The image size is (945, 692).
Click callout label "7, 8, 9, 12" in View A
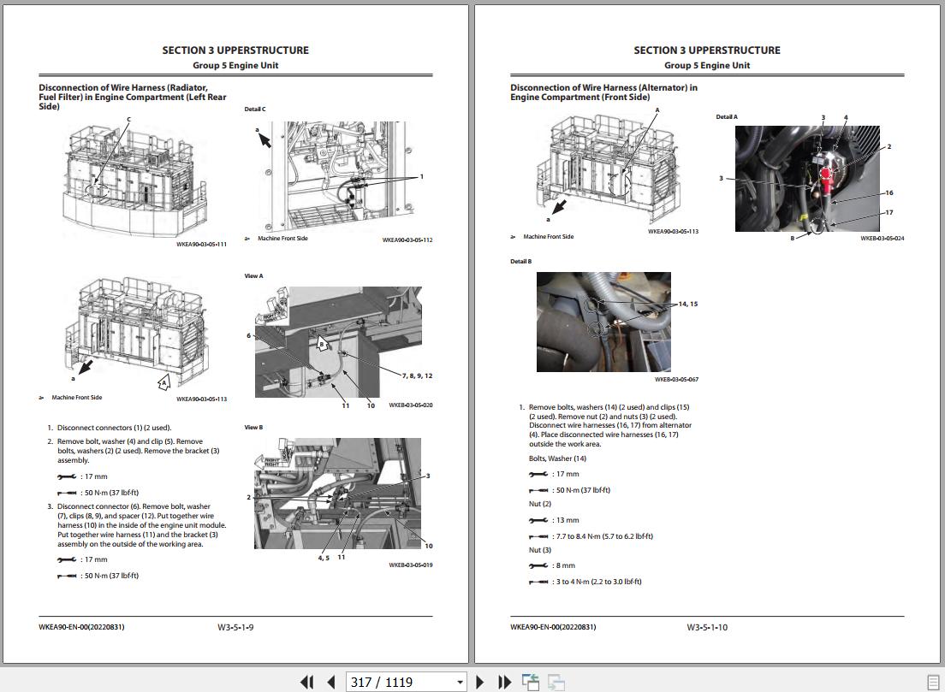[x=417, y=376]
